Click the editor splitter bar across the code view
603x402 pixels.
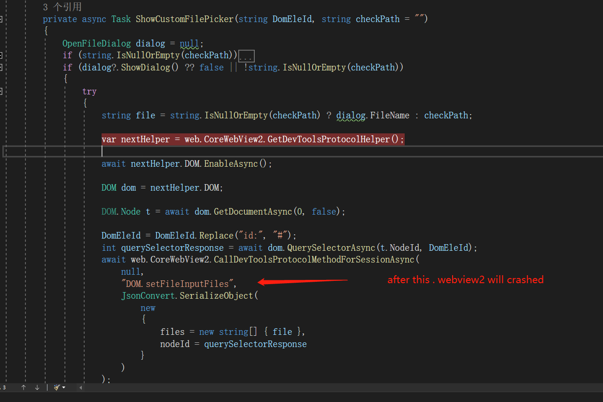click(301, 151)
